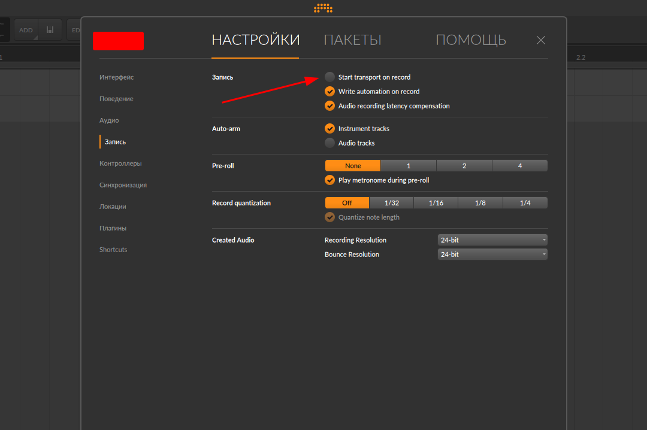Click the piano keys icon in toolbar
Screen dimensions: 647x430
click(50, 30)
